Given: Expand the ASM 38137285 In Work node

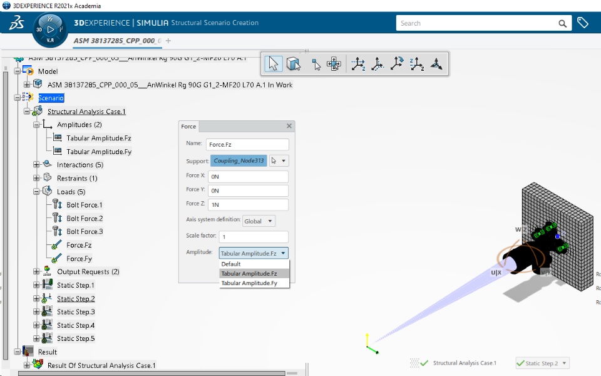Looking at the screenshot, I should pos(27,85).
